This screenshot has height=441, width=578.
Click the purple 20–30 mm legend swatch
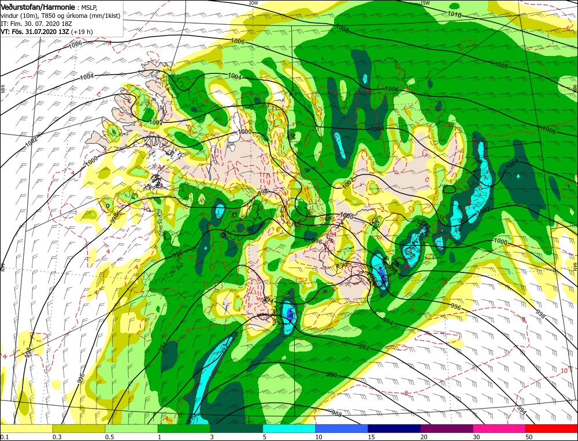click(x=446, y=428)
